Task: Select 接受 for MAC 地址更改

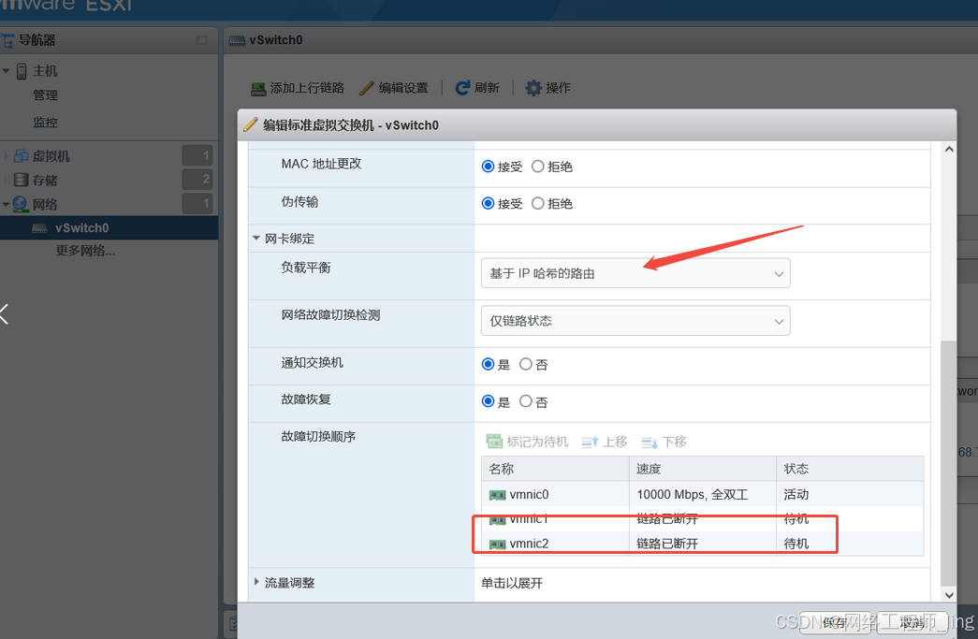Action: [x=488, y=167]
